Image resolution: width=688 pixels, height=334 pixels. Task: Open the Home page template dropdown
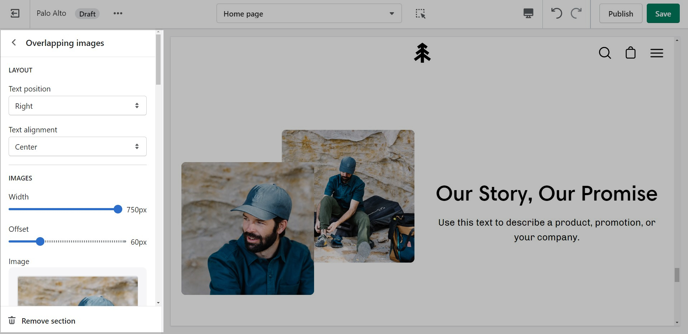coord(309,14)
